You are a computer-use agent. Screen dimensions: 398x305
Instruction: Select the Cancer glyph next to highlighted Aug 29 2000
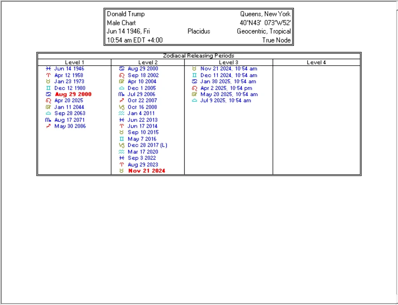pyautogui.click(x=48, y=94)
